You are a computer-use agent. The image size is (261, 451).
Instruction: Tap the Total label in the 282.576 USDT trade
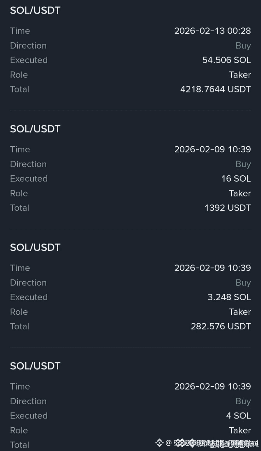click(x=20, y=326)
